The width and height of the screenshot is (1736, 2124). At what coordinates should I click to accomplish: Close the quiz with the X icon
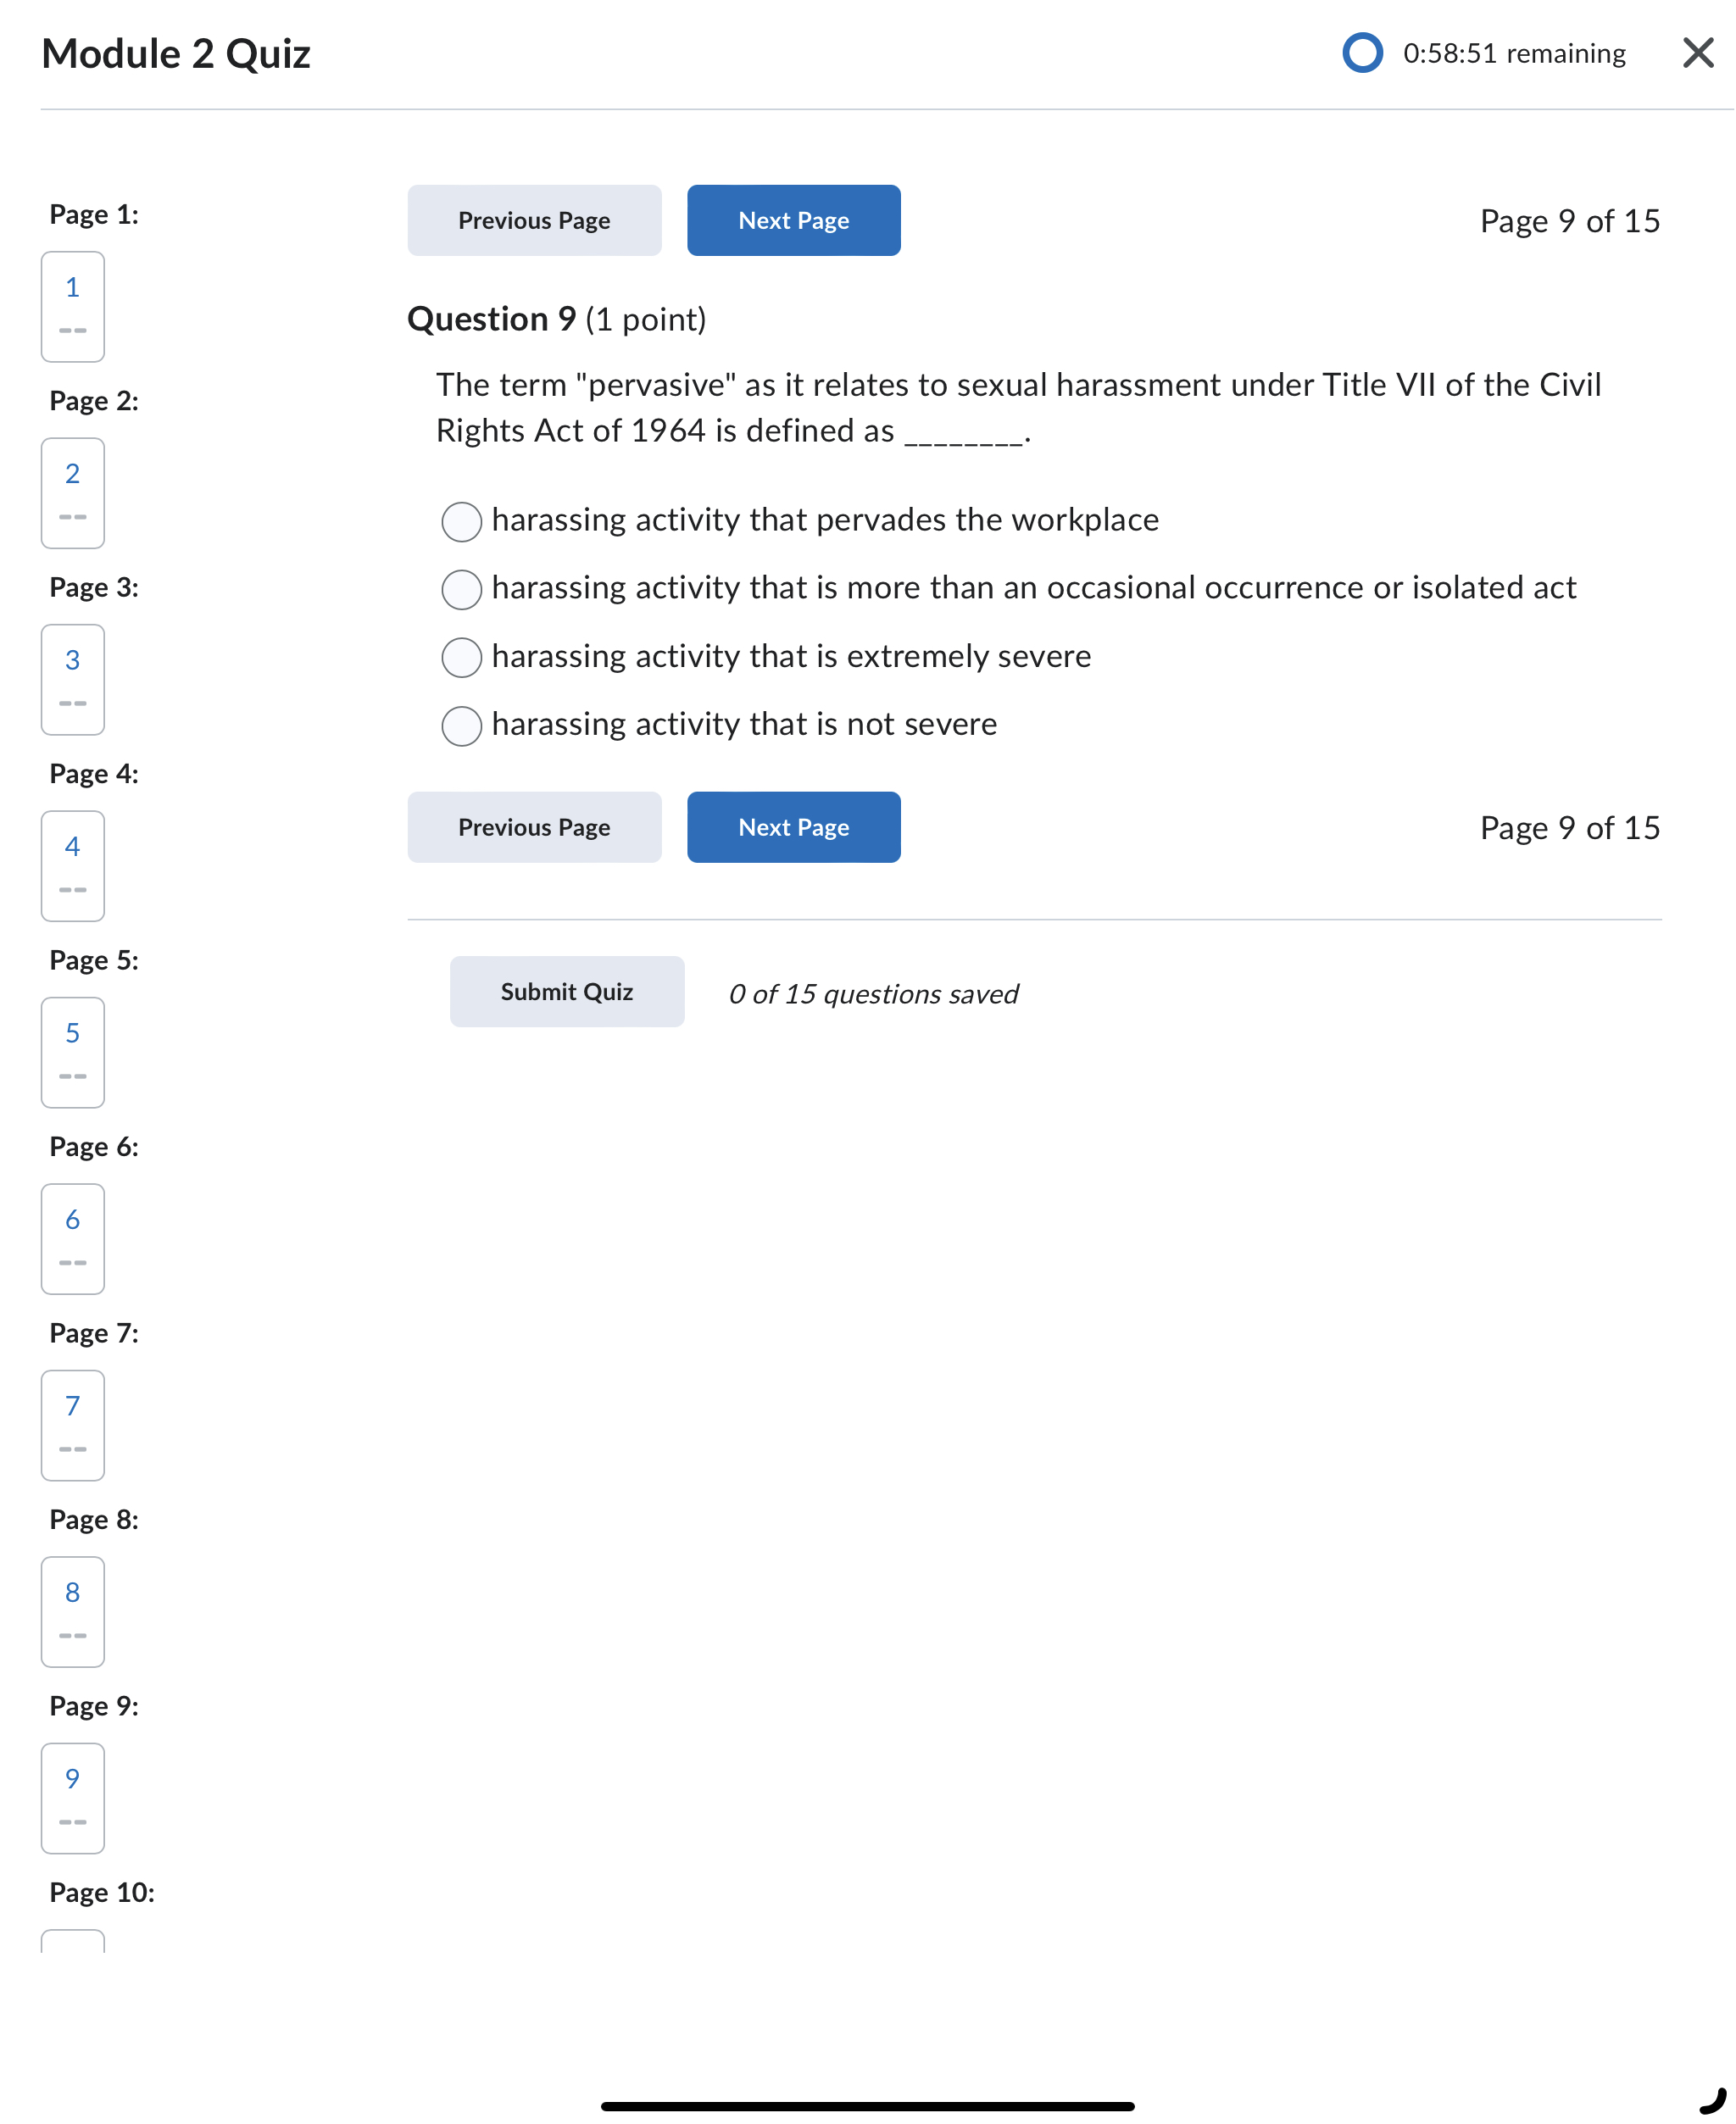click(x=1697, y=53)
